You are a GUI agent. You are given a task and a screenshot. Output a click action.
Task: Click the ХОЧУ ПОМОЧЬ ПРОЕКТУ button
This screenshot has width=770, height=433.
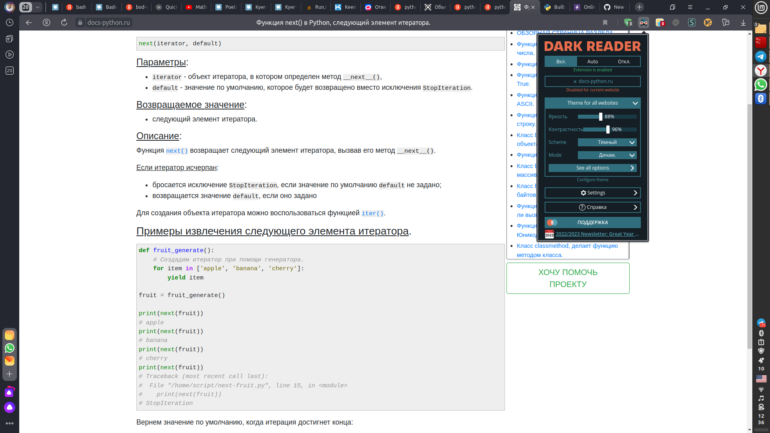[568, 278]
